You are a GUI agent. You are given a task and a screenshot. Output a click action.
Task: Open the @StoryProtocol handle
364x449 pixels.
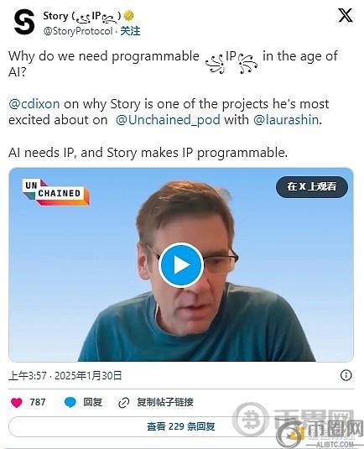coord(78,31)
